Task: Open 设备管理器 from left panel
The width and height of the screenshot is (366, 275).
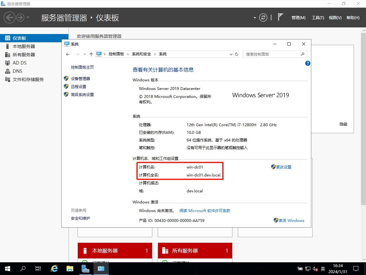Action: (x=80, y=79)
